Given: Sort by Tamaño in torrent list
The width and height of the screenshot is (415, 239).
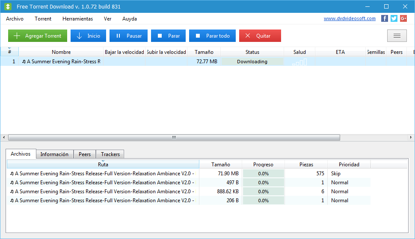Looking at the screenshot, I should pyautogui.click(x=204, y=52).
